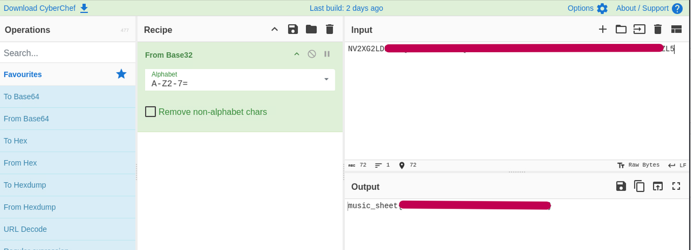The width and height of the screenshot is (691, 250).
Task: Open file as input icon
Action: pos(639,29)
